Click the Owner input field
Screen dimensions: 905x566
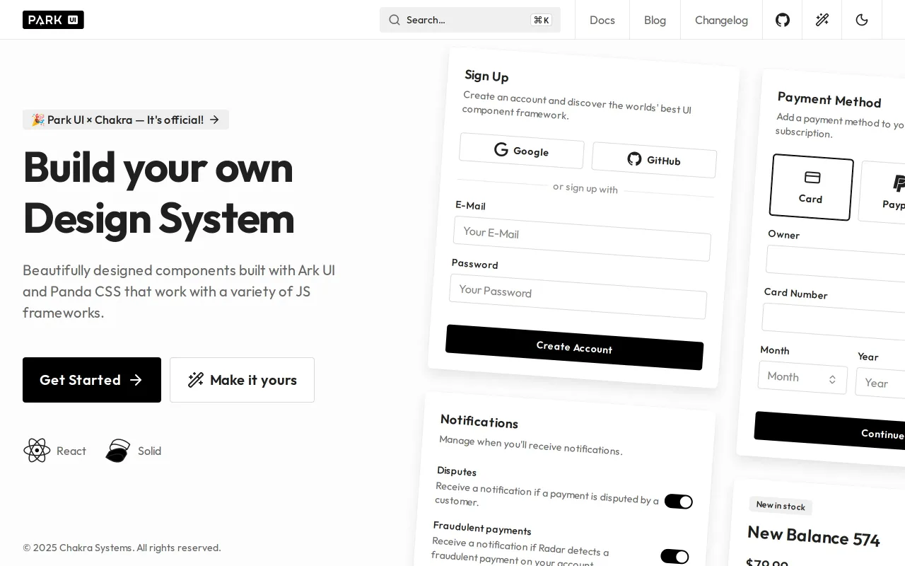pyautogui.click(x=836, y=264)
